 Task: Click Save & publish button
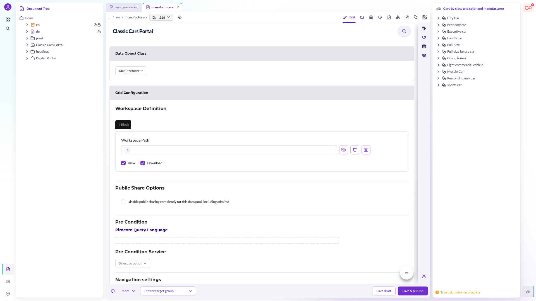pyautogui.click(x=413, y=291)
